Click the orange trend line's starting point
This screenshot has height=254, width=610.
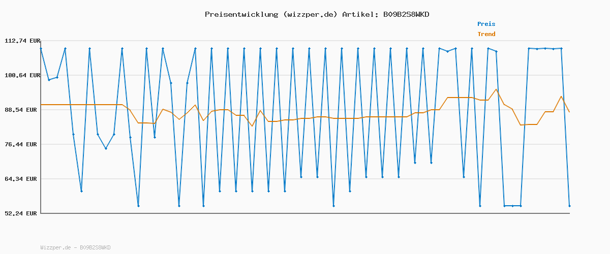[41, 105]
